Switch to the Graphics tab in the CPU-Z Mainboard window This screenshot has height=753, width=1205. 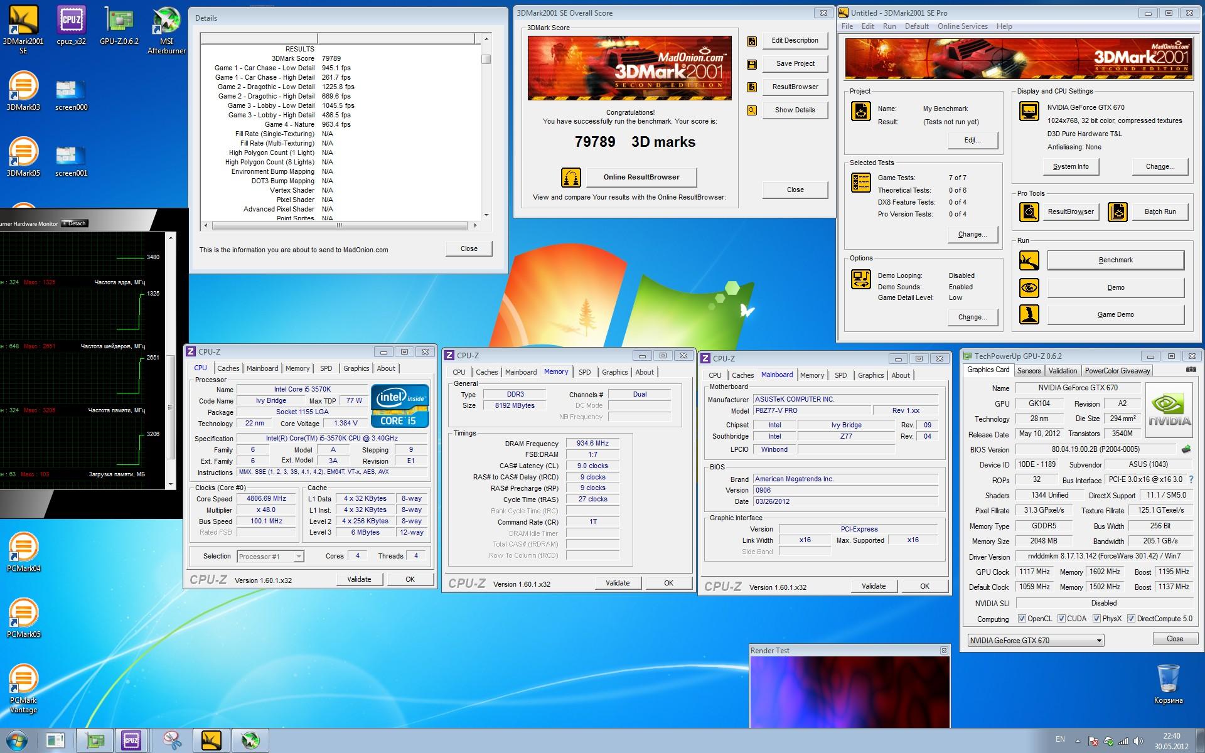pyautogui.click(x=870, y=375)
